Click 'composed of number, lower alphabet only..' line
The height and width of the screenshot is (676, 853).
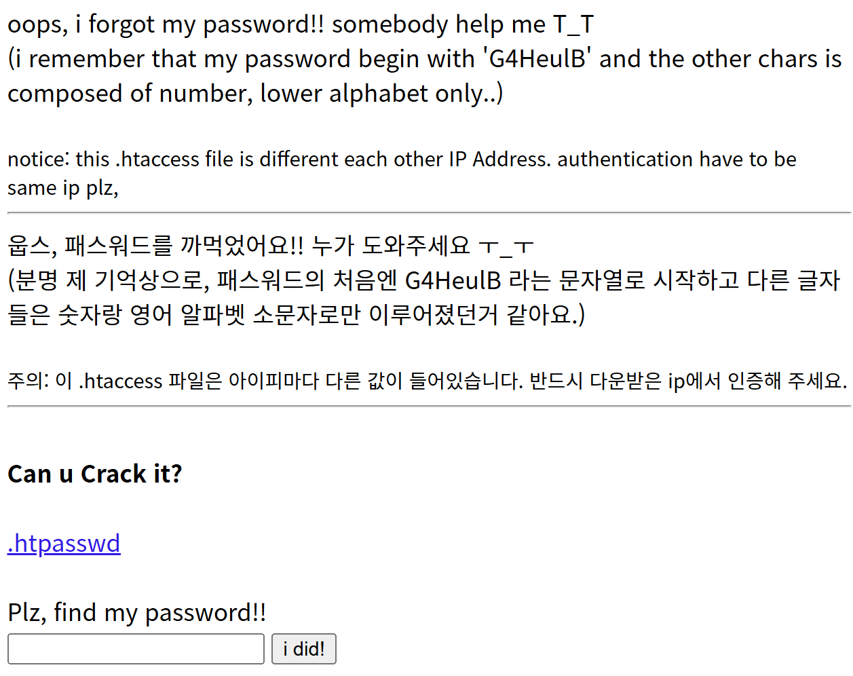255,94
